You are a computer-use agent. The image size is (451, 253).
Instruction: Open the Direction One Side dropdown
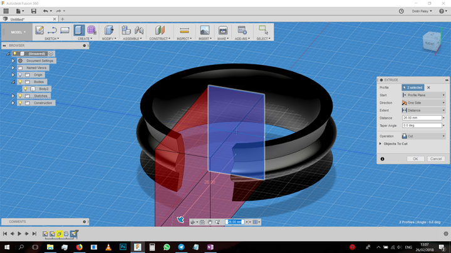tap(423, 102)
